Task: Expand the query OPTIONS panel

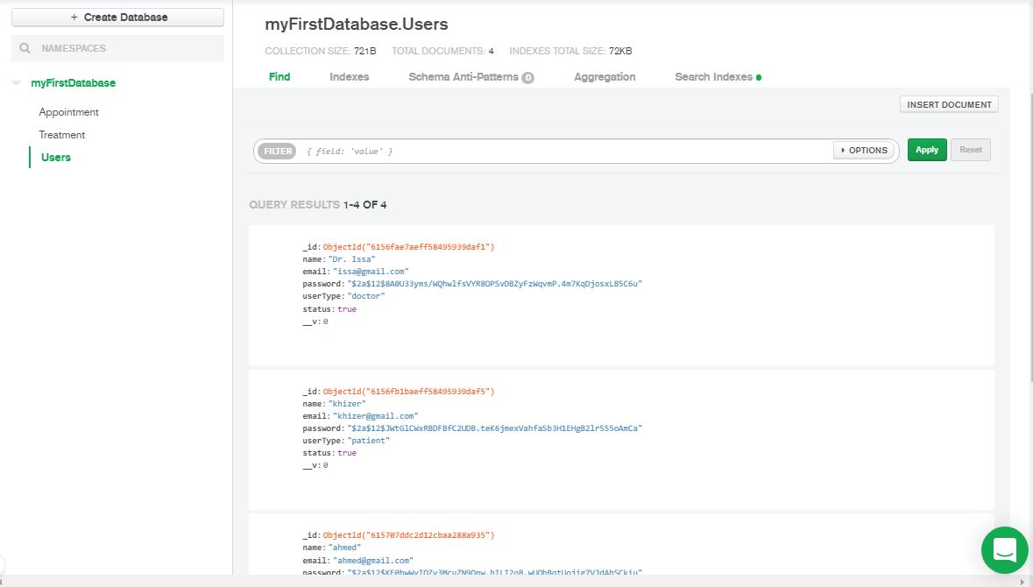Action: [865, 150]
